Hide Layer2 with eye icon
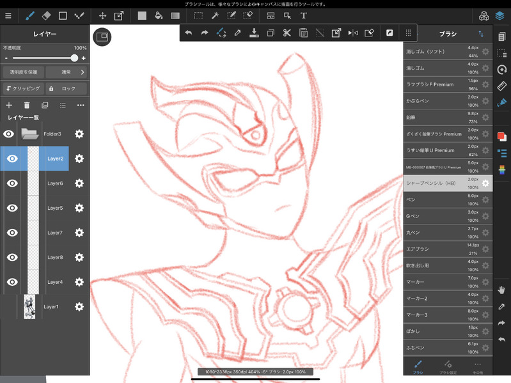This screenshot has width=511, height=383. pyautogui.click(x=12, y=159)
